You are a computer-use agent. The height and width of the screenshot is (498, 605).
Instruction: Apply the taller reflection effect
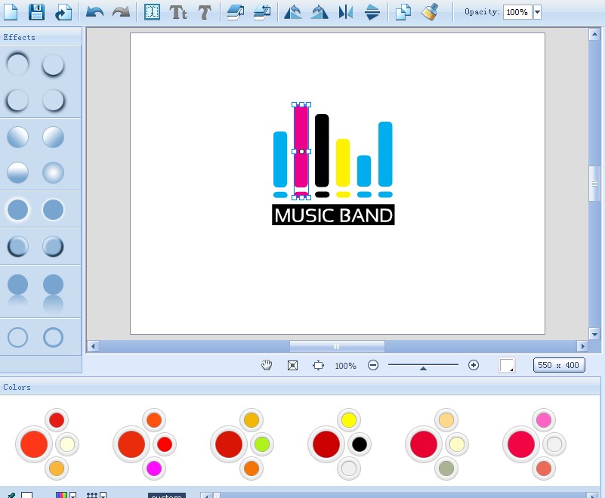[53, 292]
